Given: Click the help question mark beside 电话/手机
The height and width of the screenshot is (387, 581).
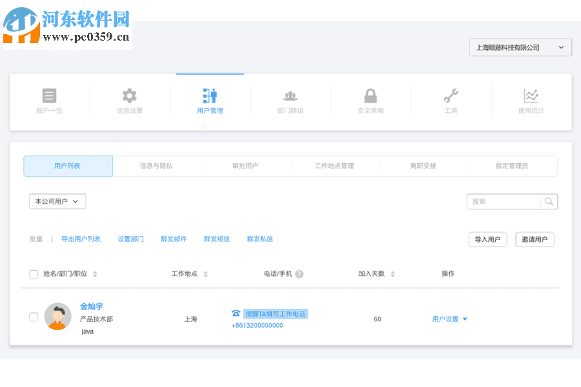Looking at the screenshot, I should click(x=298, y=273).
